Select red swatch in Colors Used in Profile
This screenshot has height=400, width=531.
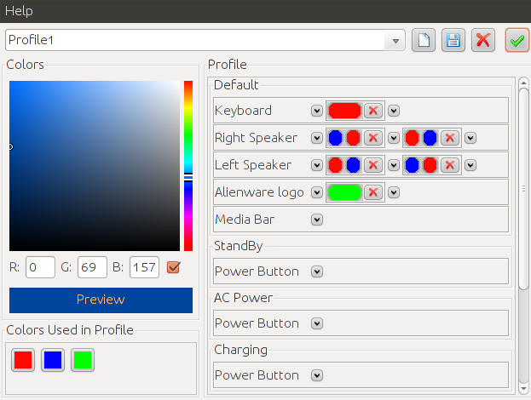point(23,360)
